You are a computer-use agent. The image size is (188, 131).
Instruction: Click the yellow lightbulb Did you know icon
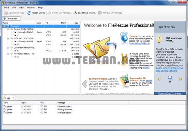tap(159, 39)
